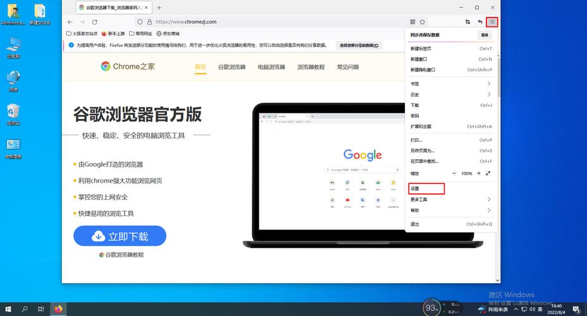Open 扩展和主题 from the menu
Screen dimensions: 587x316
pos(451,126)
